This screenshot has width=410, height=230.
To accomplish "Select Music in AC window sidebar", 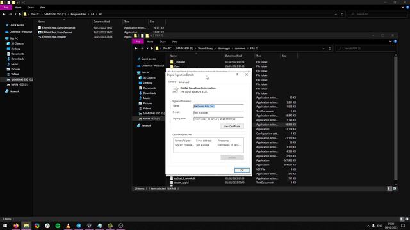I will (x=14, y=64).
